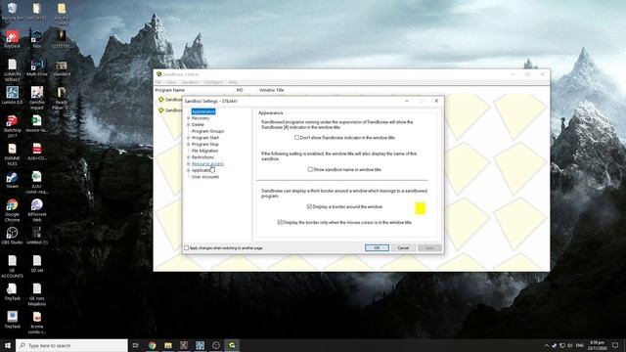Expand the Resource Access tree node

pyautogui.click(x=189, y=163)
